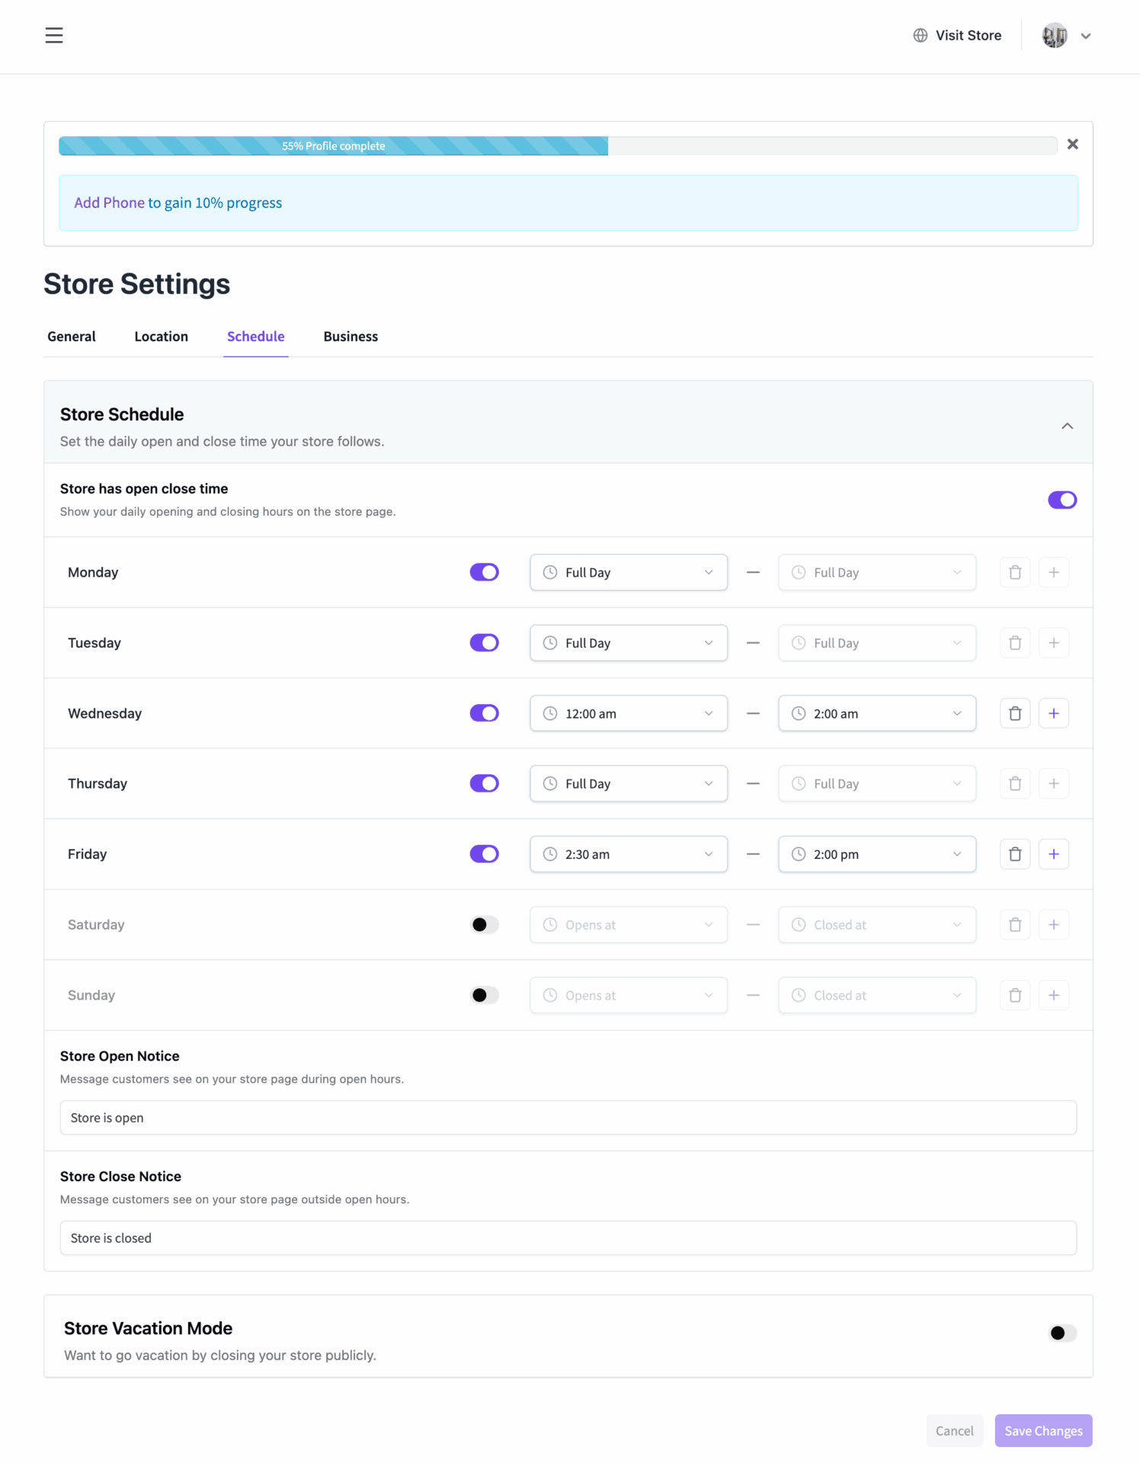Click Saturday's trash icon

[1015, 924]
